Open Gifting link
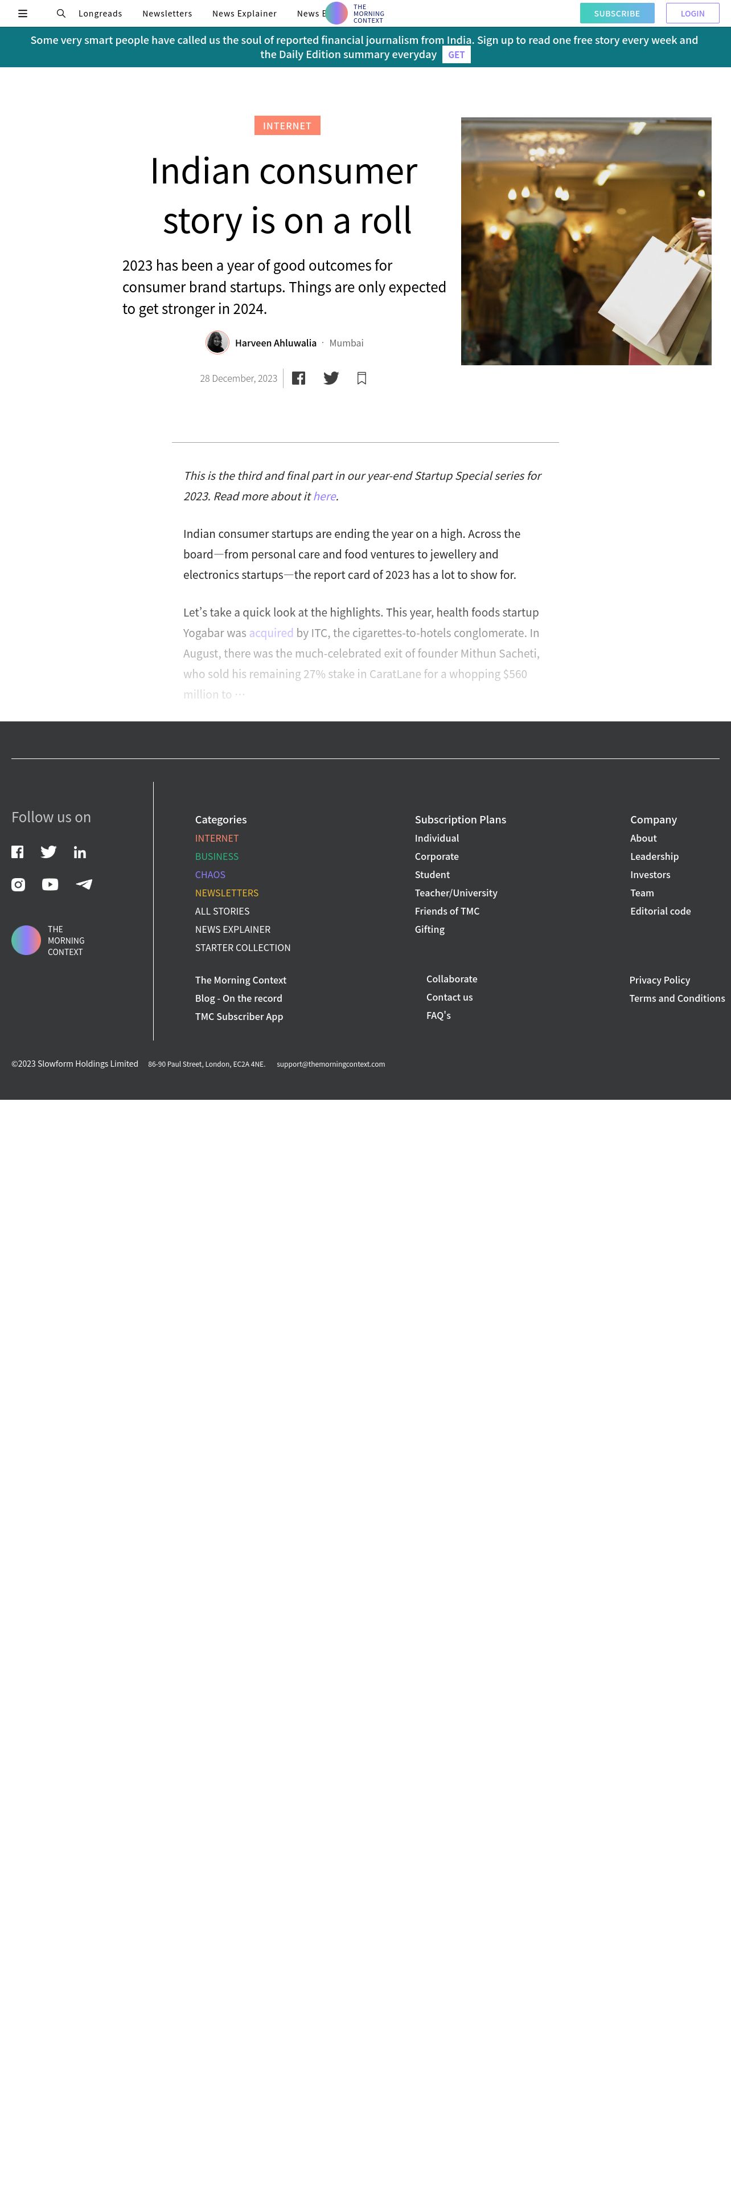The height and width of the screenshot is (2195, 731). click(x=430, y=929)
